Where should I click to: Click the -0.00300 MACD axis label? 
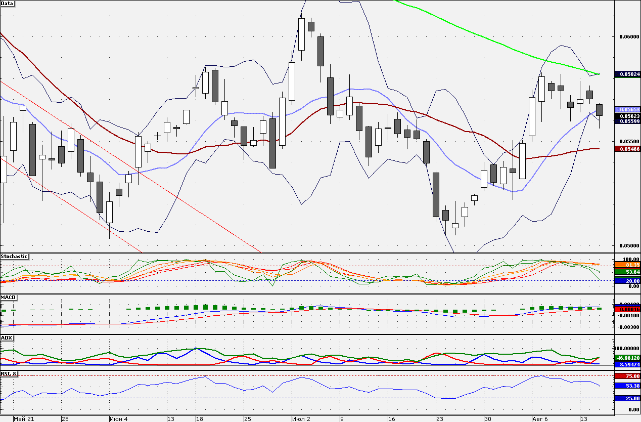(x=628, y=327)
